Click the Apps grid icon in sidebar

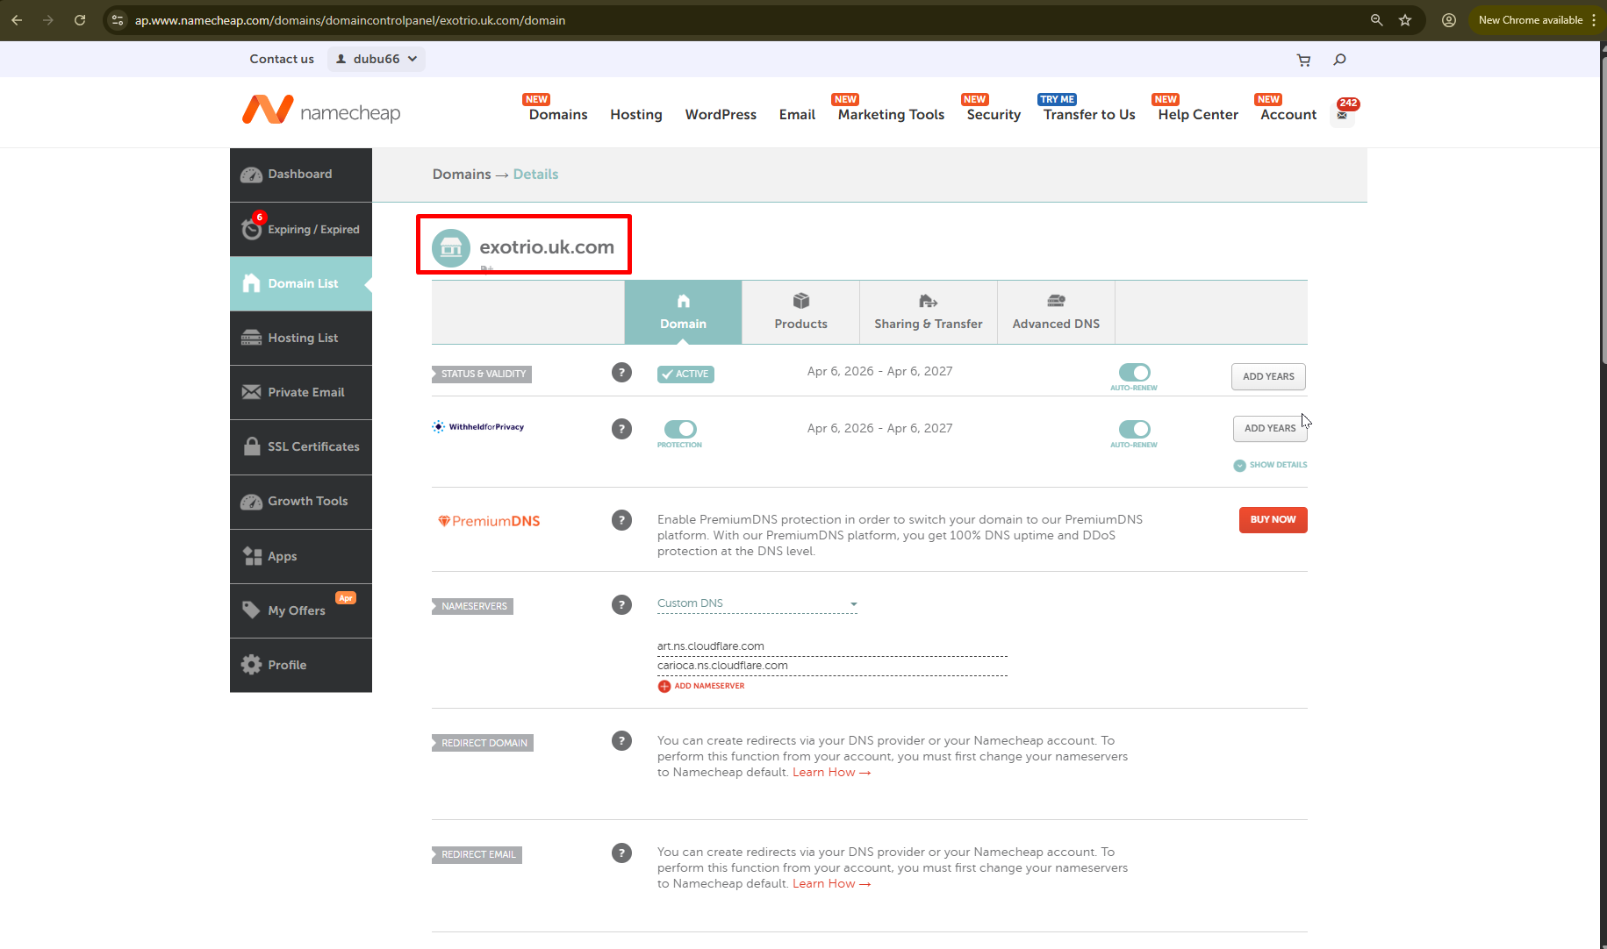point(252,556)
